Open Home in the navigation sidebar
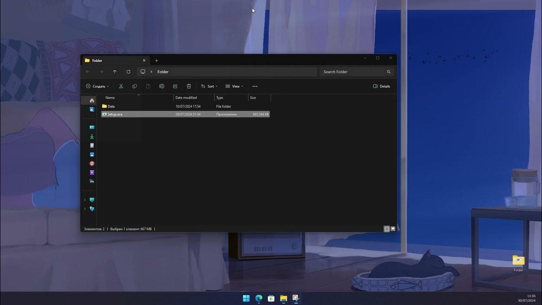This screenshot has height=305, width=542. tap(92, 100)
